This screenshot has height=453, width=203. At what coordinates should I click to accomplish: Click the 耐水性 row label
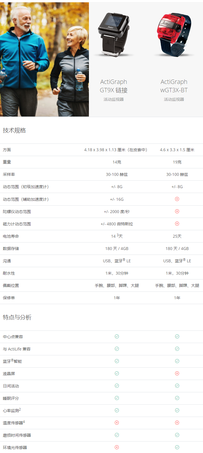[9, 273]
